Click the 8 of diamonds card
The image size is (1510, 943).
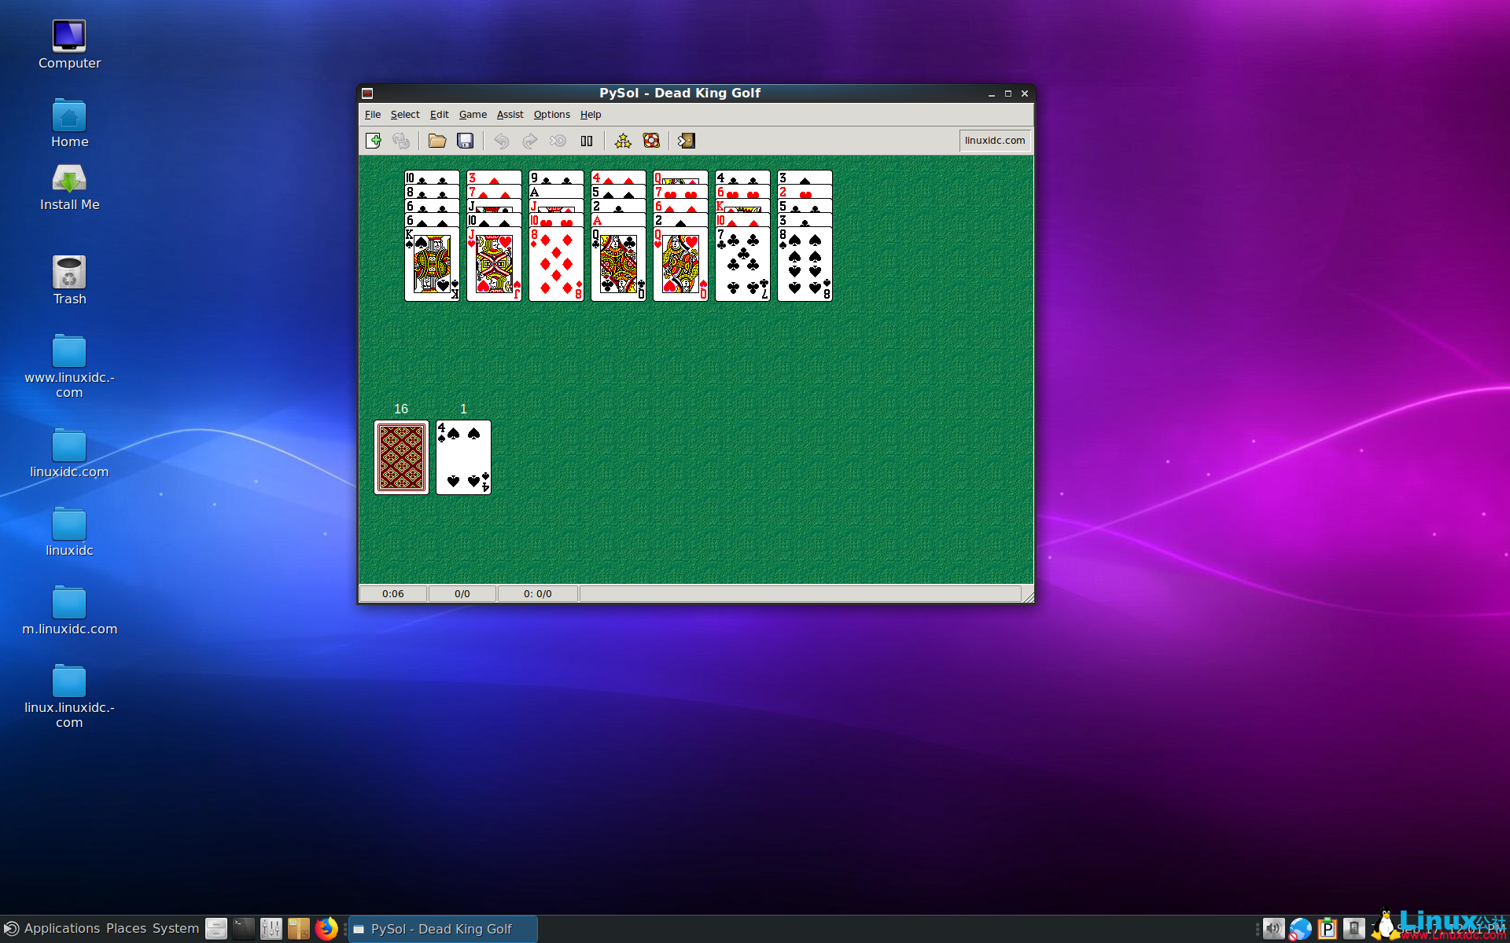coord(556,264)
